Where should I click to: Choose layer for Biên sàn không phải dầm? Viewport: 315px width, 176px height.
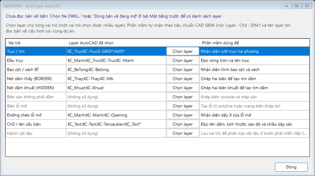click(x=183, y=97)
